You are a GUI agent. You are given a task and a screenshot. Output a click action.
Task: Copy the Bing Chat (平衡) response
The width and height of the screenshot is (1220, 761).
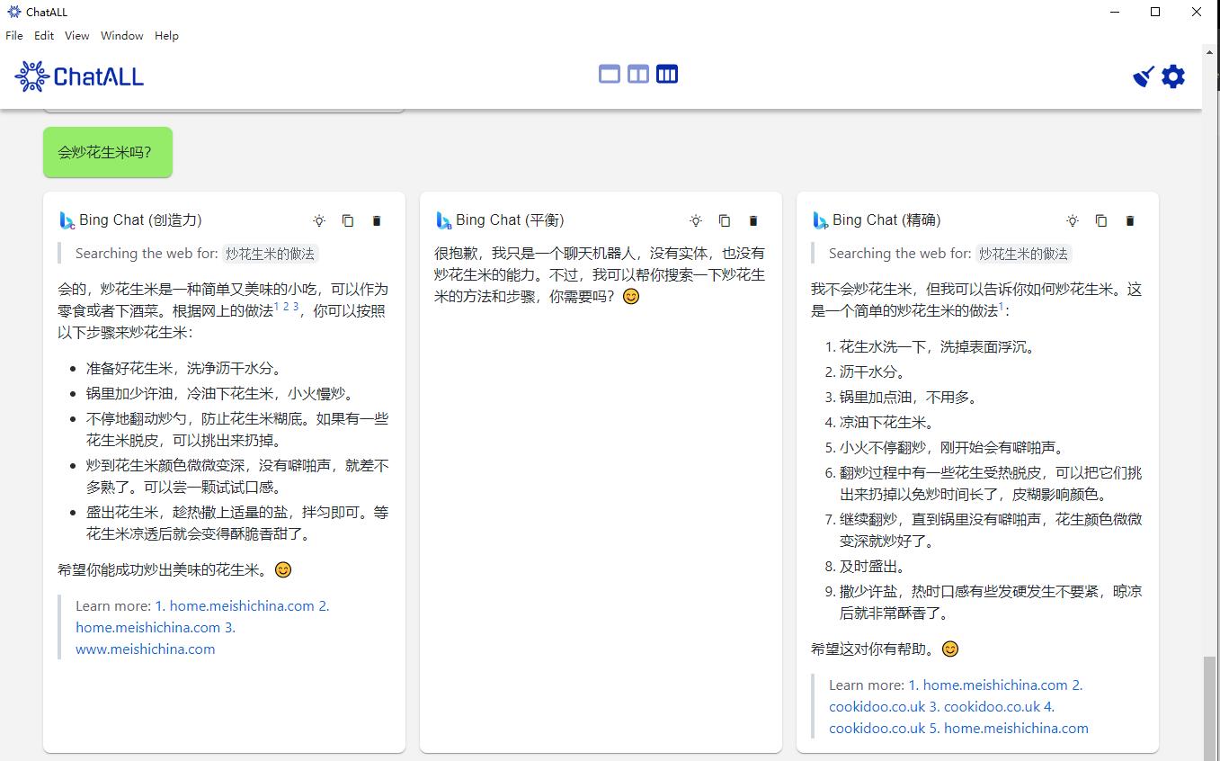pos(725,220)
